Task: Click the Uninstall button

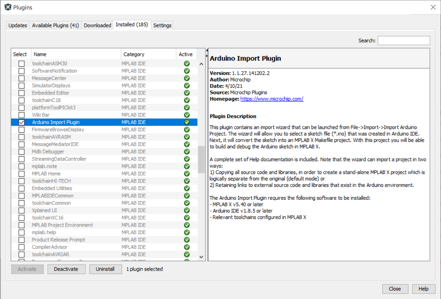Action: (105, 269)
